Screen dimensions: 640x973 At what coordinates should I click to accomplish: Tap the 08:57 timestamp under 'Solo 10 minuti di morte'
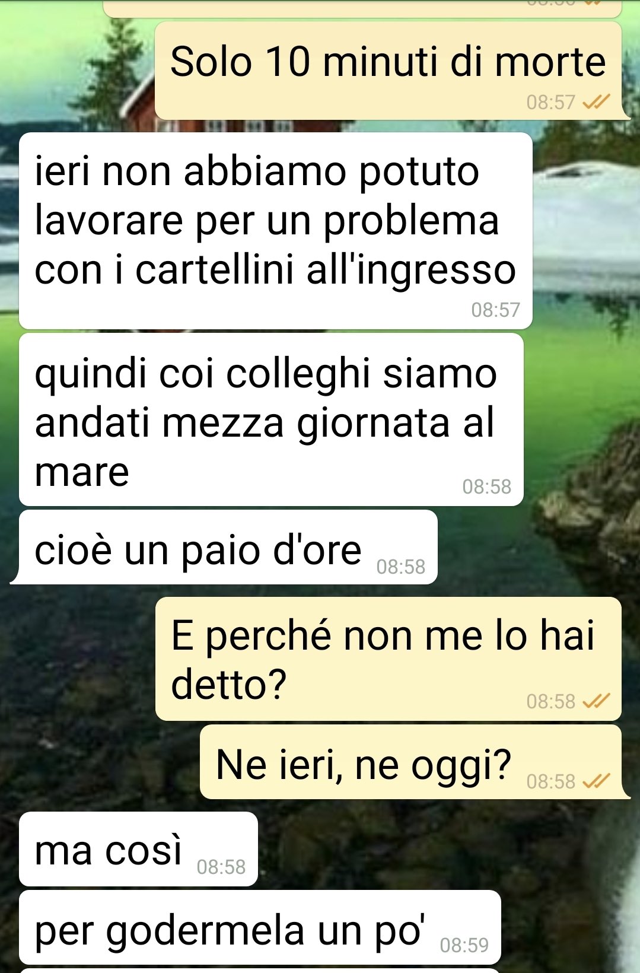tap(550, 103)
